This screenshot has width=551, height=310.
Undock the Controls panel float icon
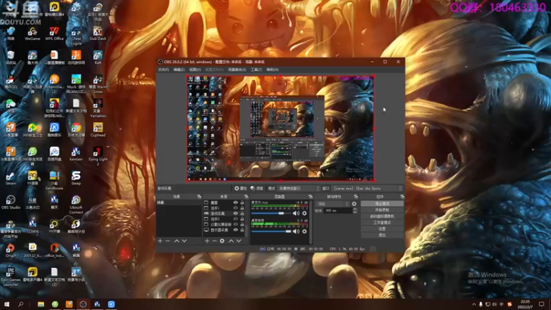coord(402,197)
